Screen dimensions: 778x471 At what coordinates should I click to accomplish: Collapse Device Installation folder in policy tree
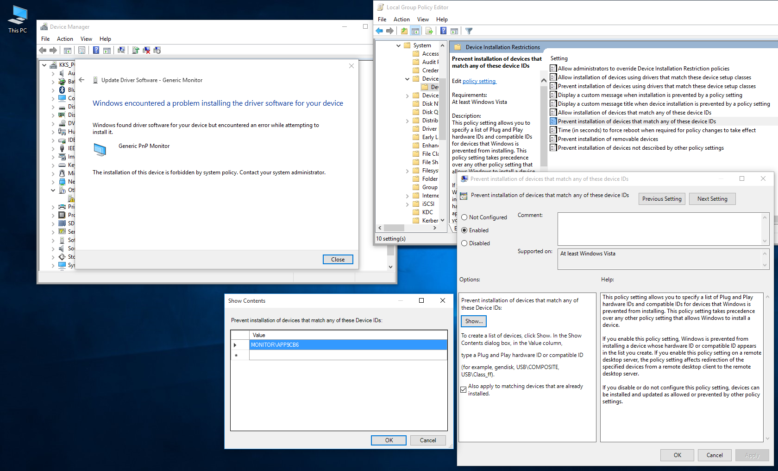point(407,79)
